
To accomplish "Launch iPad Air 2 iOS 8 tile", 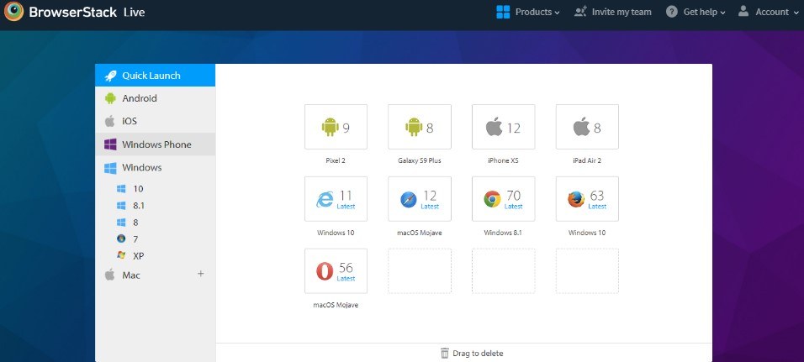I will pos(587,127).
